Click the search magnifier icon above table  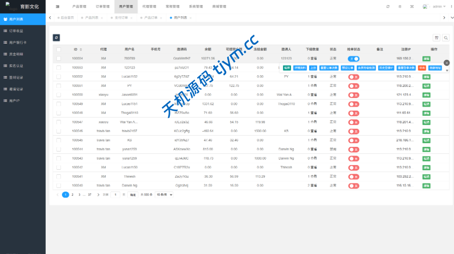click(x=446, y=38)
